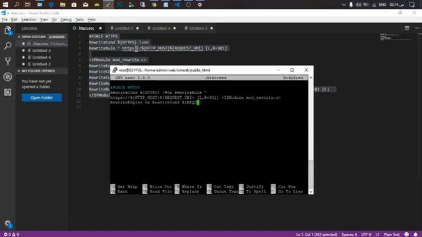This screenshot has width=422, height=237.
Task: Click Spaces: 4 indentation in status bar
Action: pyautogui.click(x=349, y=234)
